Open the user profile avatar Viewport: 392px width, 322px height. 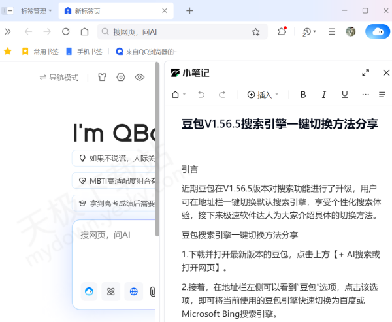tap(350, 31)
